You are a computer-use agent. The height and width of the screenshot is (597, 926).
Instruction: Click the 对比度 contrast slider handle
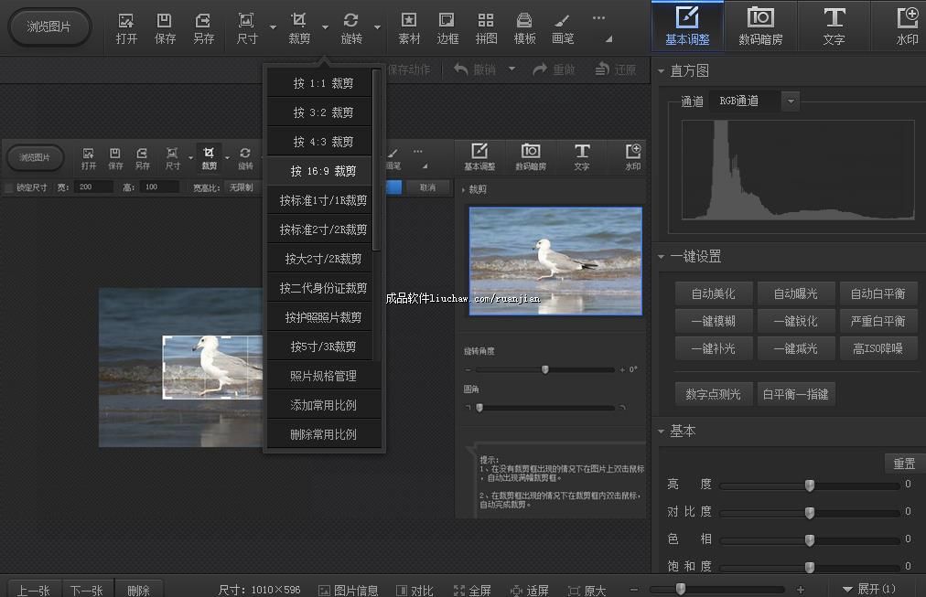coord(810,512)
